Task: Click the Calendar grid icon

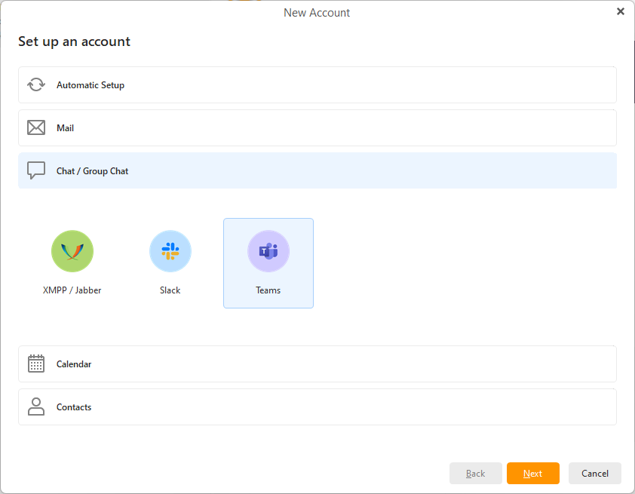Action: [36, 364]
